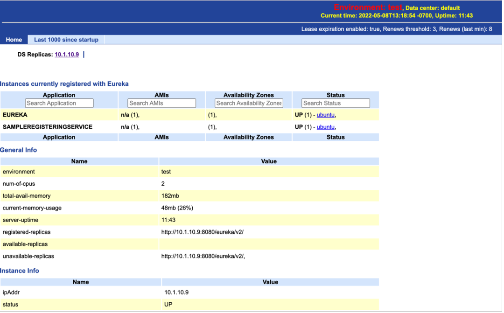Click the registered-replicas row label
This screenshot has height=313, width=504.
[x=26, y=232]
